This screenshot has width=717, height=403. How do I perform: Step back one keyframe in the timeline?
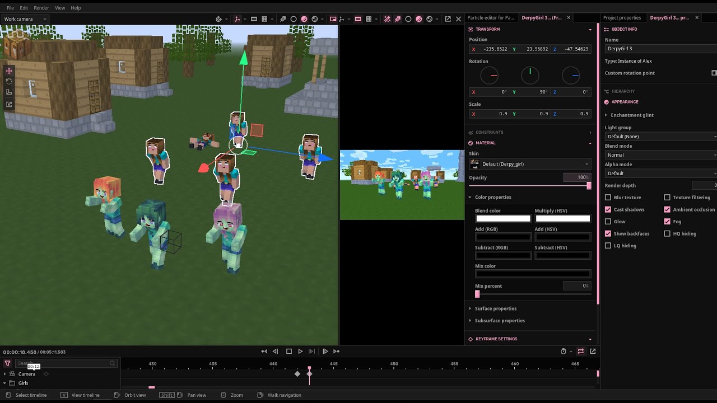coord(275,352)
